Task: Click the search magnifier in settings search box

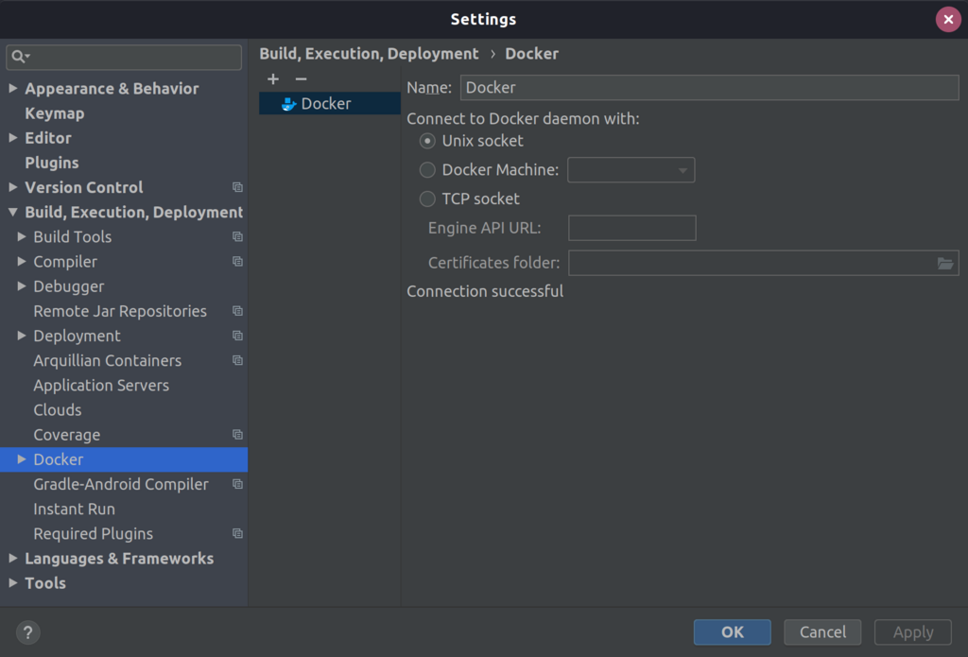Action: pyautogui.click(x=20, y=57)
